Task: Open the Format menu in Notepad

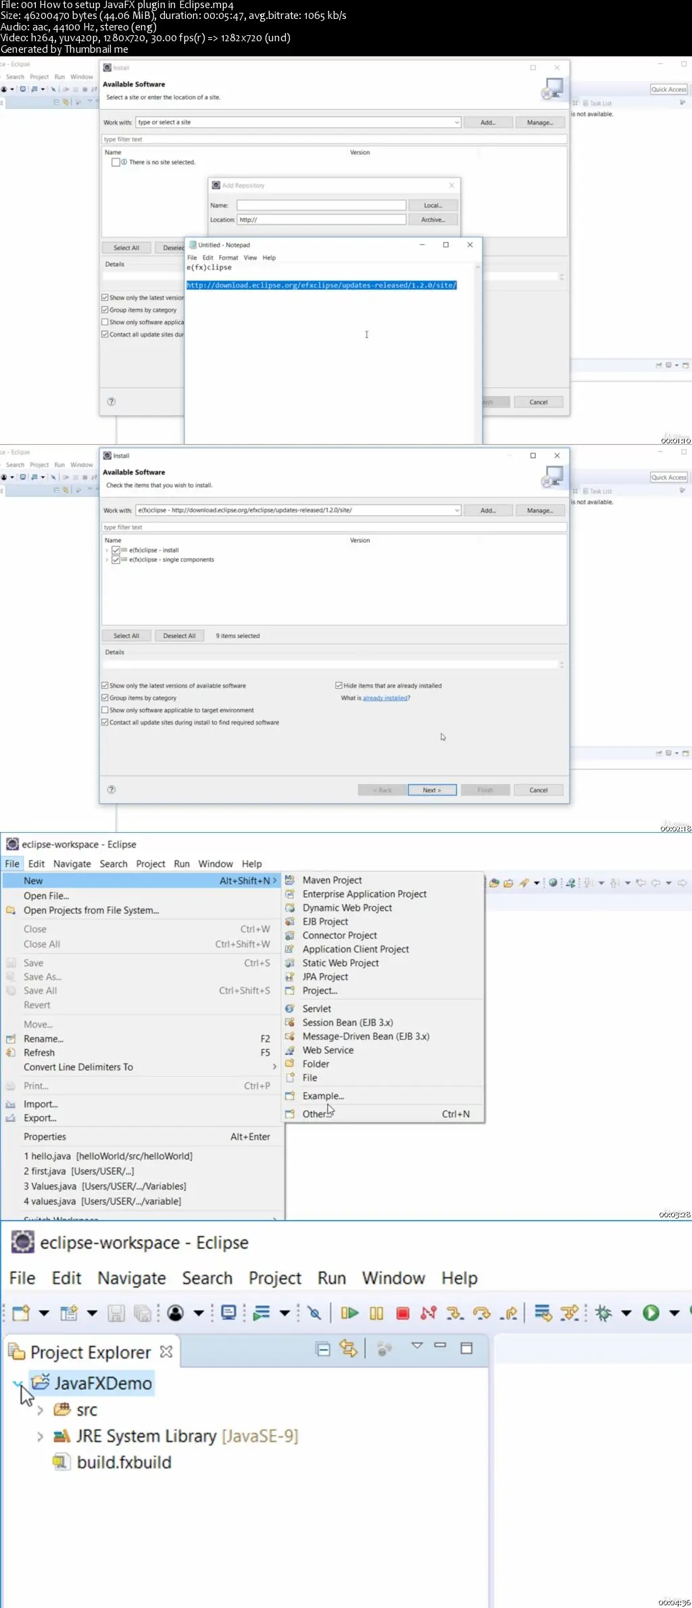Action: [228, 258]
